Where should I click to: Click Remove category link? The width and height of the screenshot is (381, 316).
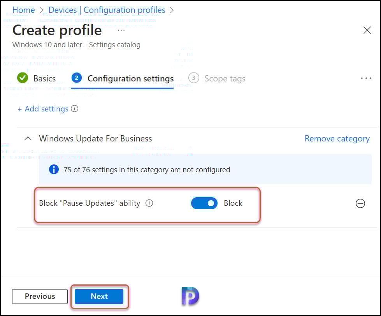(337, 138)
